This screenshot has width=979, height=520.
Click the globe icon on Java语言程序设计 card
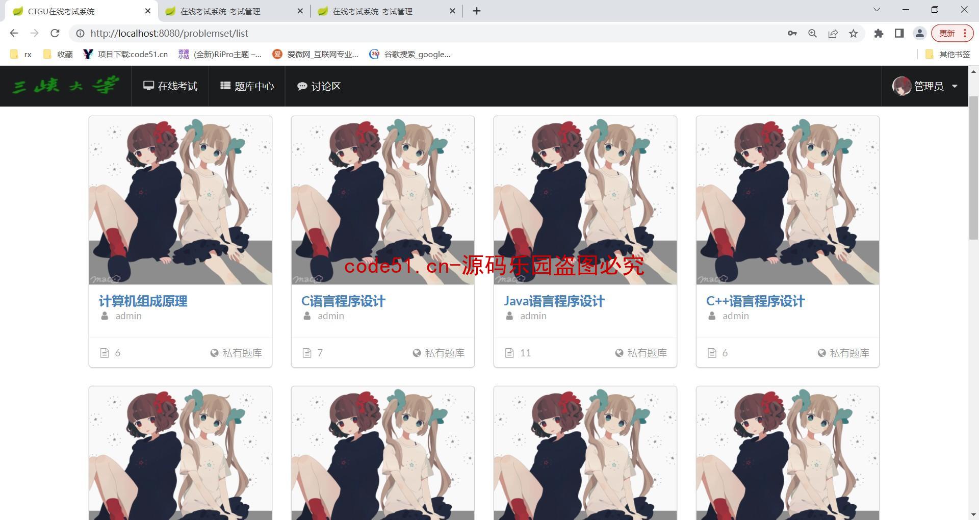point(619,353)
